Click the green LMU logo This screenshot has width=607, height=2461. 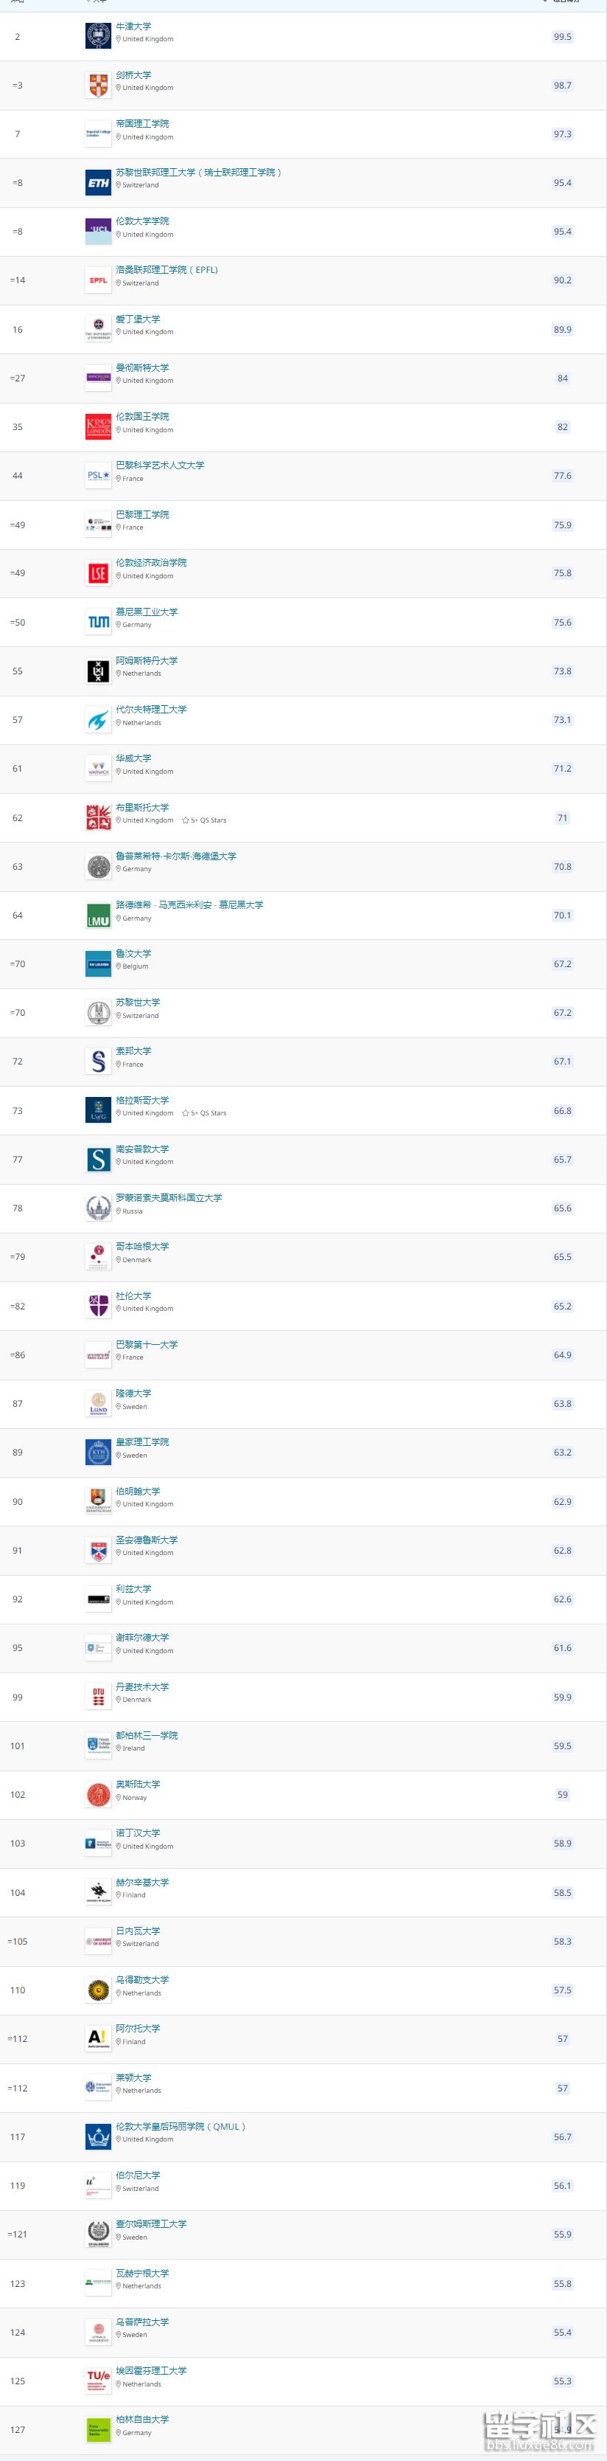98,915
